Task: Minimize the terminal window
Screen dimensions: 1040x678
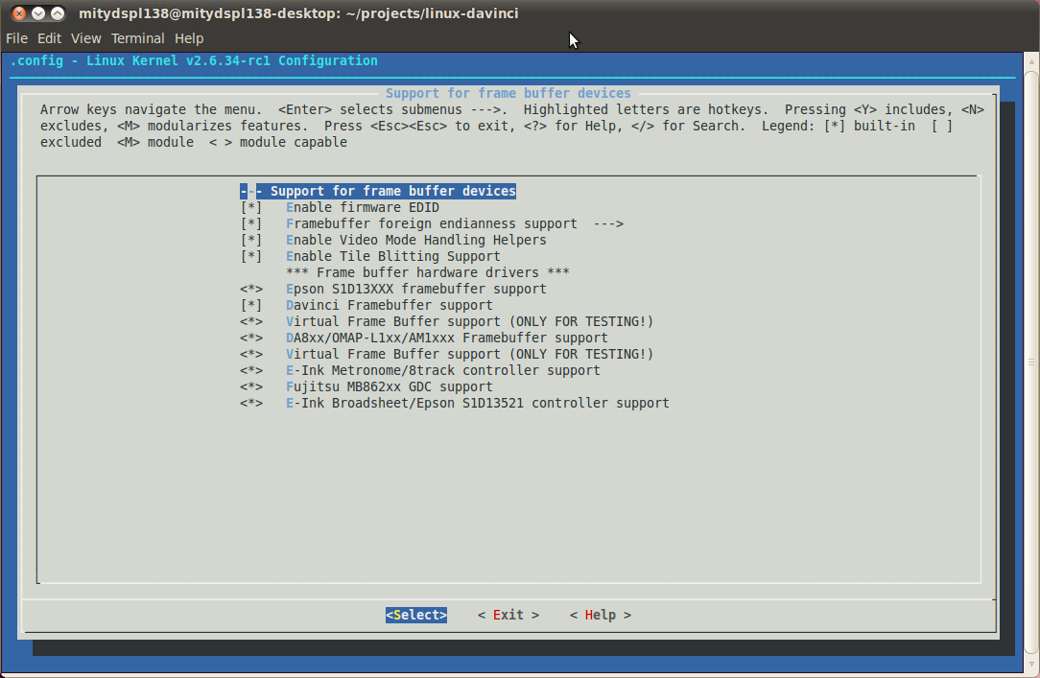Action: [x=38, y=13]
